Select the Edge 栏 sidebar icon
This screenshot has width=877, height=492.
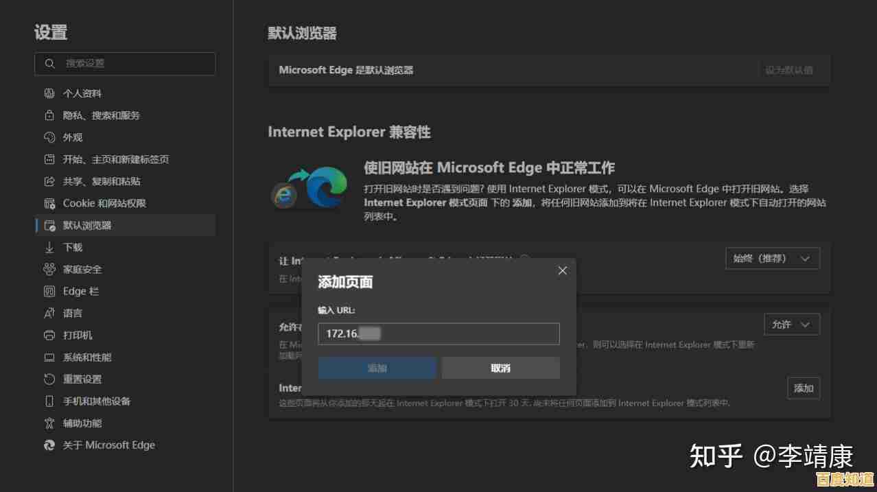[x=49, y=291]
